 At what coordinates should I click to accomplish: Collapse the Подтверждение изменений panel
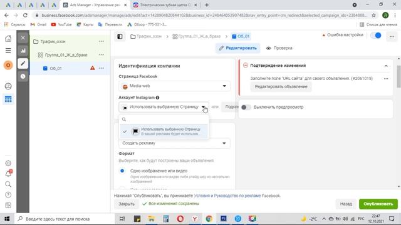tap(386, 66)
